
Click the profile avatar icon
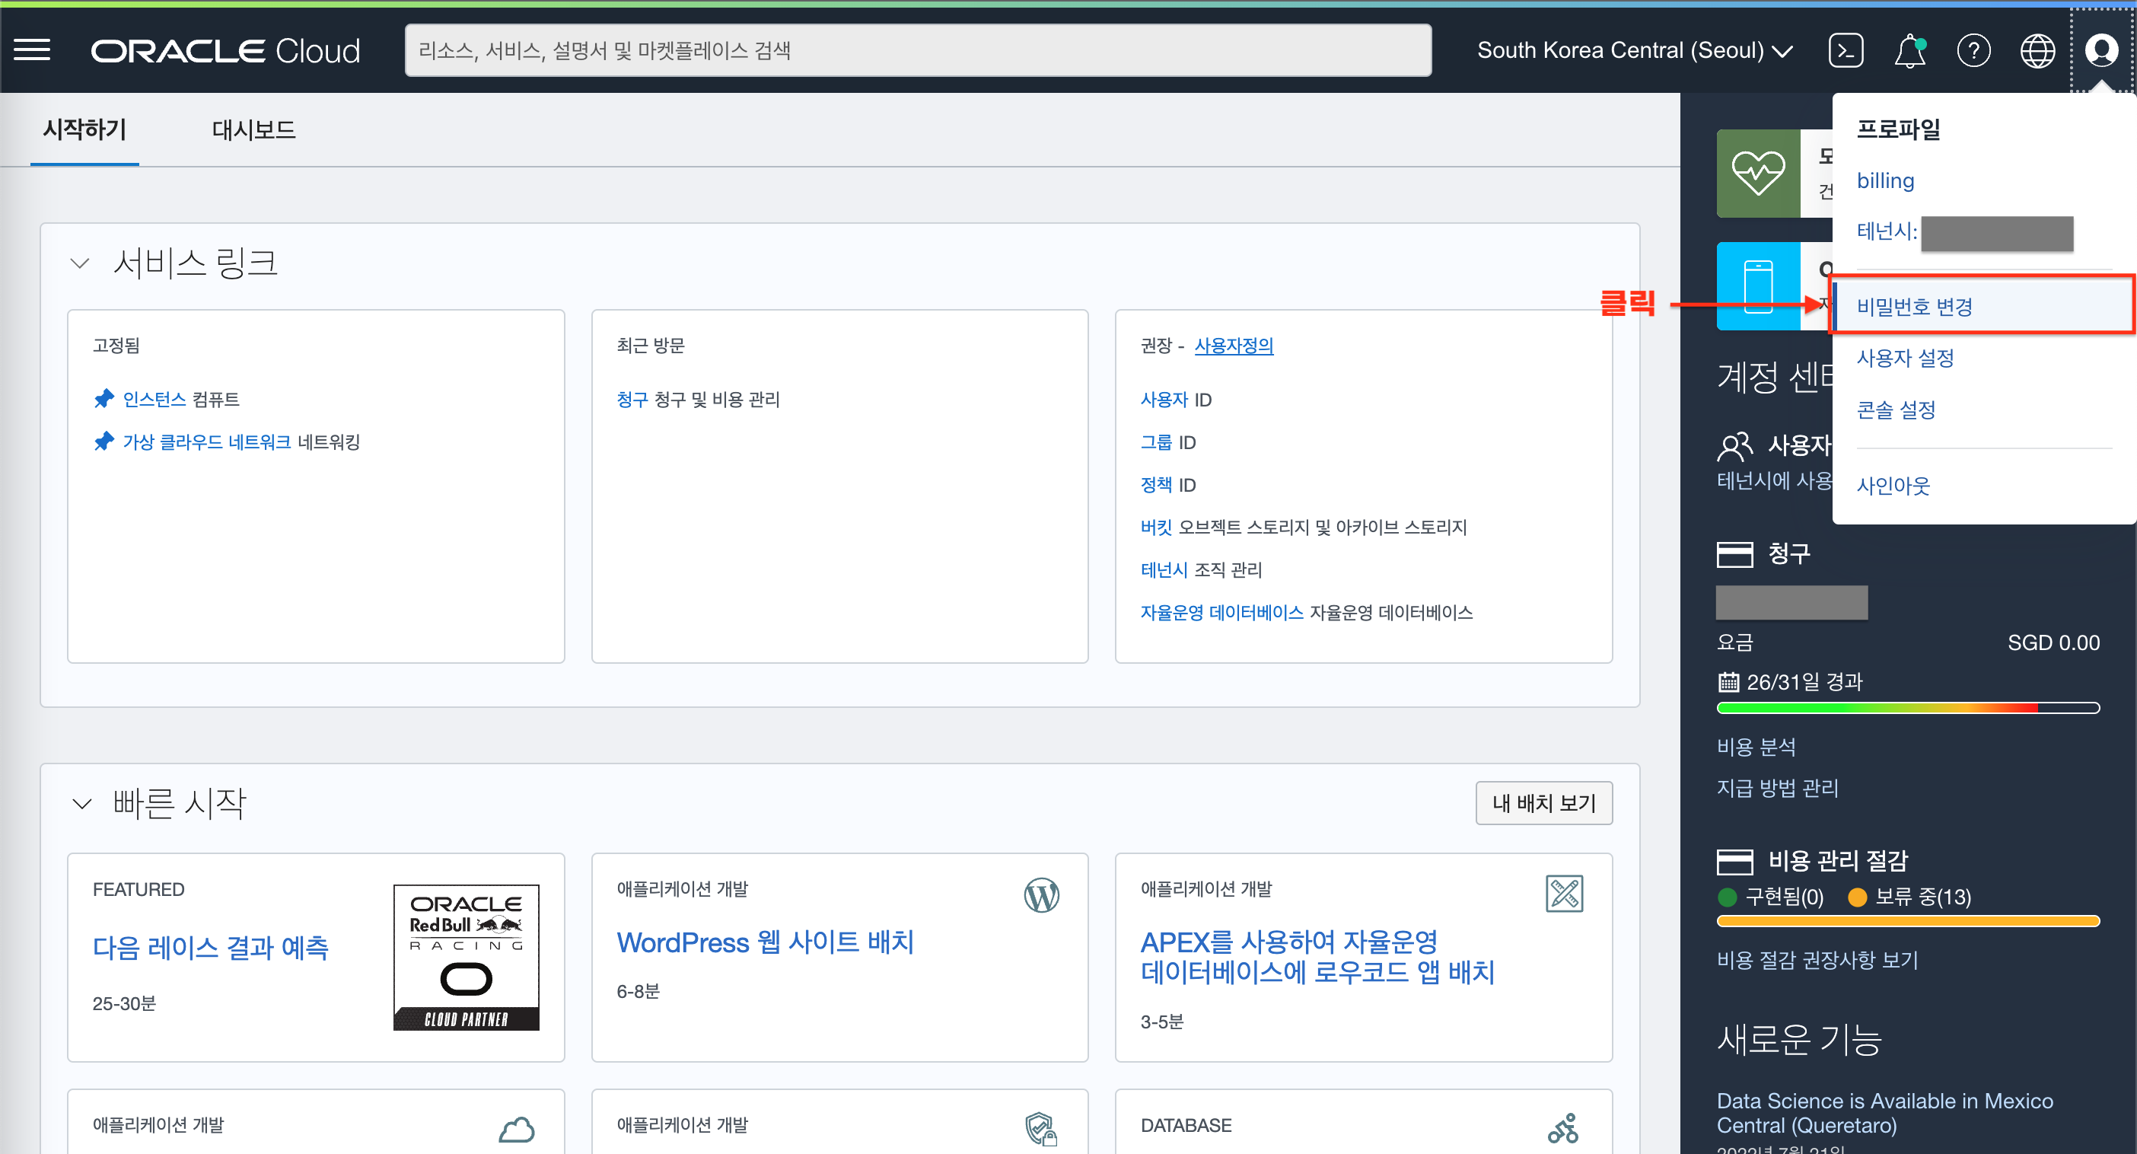click(2100, 49)
